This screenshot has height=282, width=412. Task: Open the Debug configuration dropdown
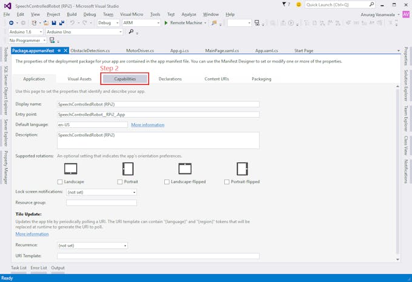click(x=108, y=23)
